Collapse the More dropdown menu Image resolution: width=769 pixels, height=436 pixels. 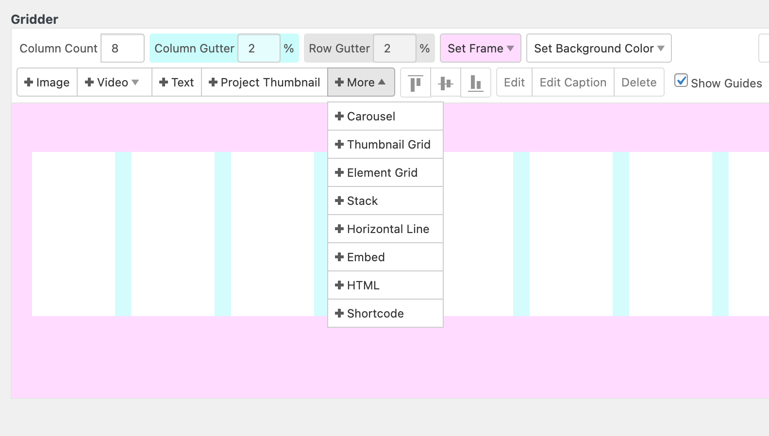[x=361, y=83]
